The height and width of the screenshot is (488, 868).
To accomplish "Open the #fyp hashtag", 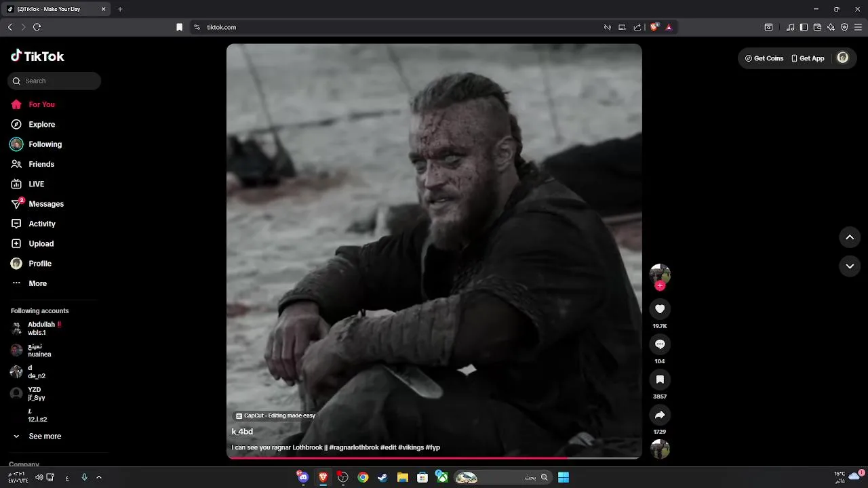I will pyautogui.click(x=433, y=447).
